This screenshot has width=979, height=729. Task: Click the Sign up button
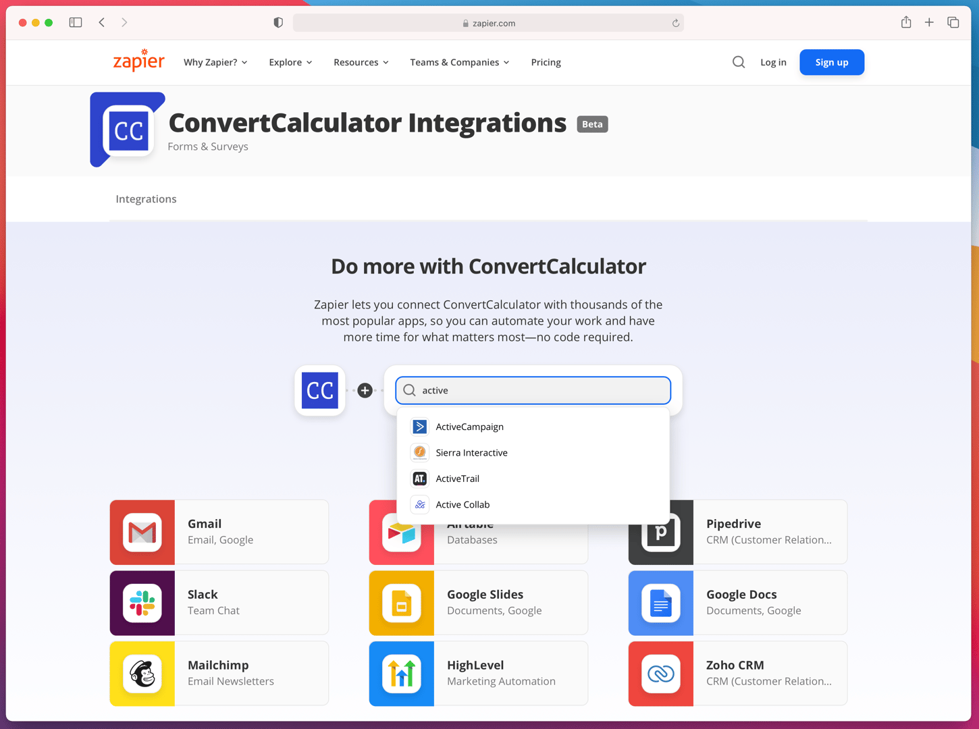(x=832, y=62)
